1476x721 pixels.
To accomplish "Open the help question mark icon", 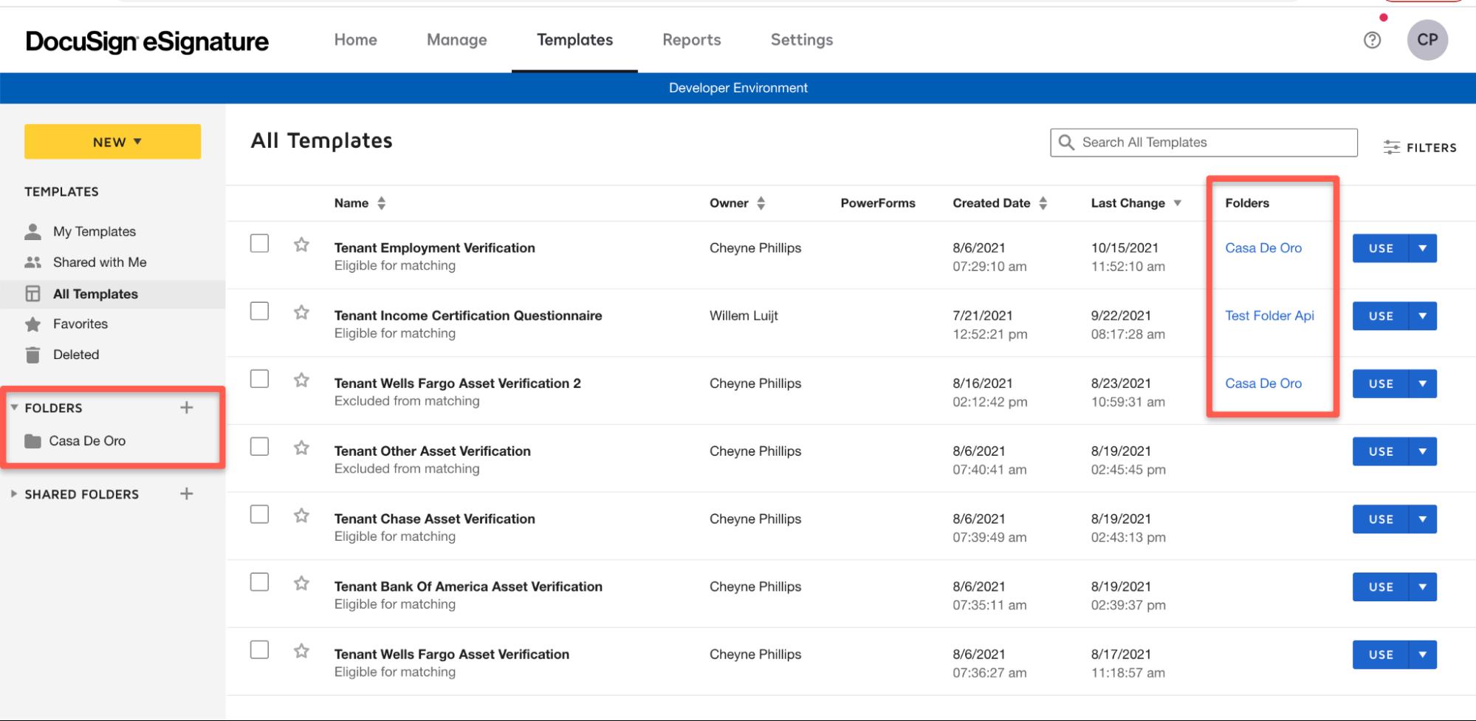I will click(1372, 40).
